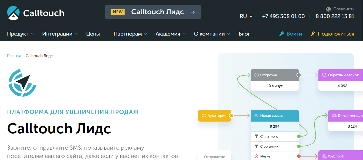Click the Иначе red connector dot
Viewport: 363px width, 160px height.
299,156
